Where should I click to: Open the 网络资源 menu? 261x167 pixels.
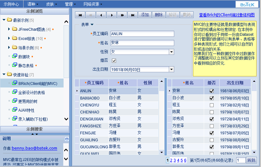point(93,4)
